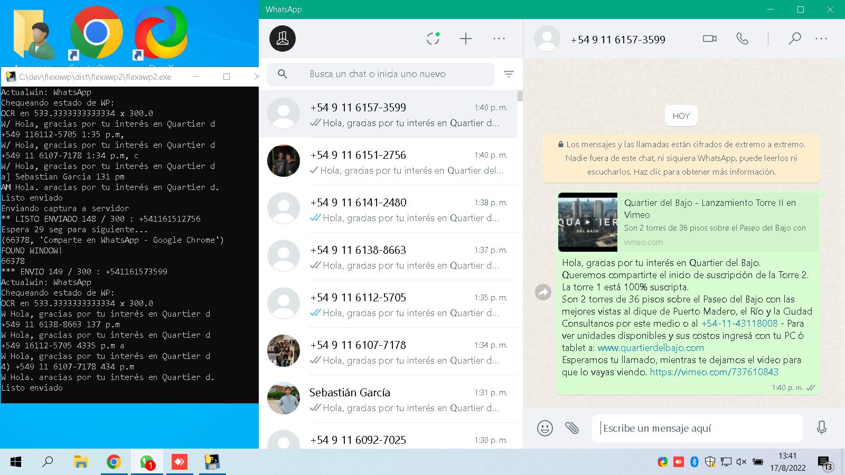Open AnyDesk system tray icon
The height and width of the screenshot is (475, 845).
click(x=679, y=462)
